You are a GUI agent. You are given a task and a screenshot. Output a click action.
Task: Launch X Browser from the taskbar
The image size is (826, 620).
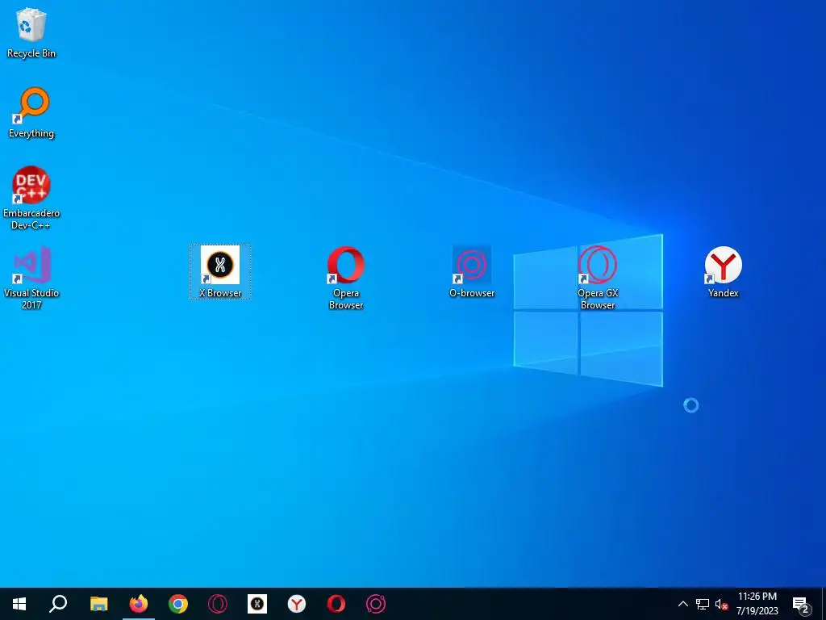pyautogui.click(x=257, y=604)
